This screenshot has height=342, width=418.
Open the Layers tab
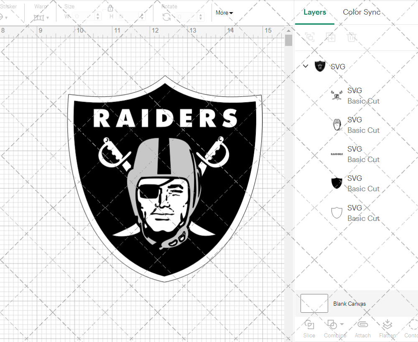point(315,12)
